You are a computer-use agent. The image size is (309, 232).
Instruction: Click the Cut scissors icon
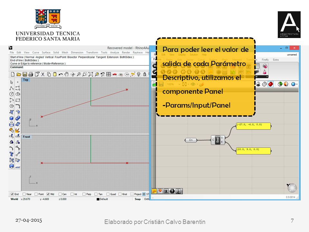pyautogui.click(x=43, y=74)
